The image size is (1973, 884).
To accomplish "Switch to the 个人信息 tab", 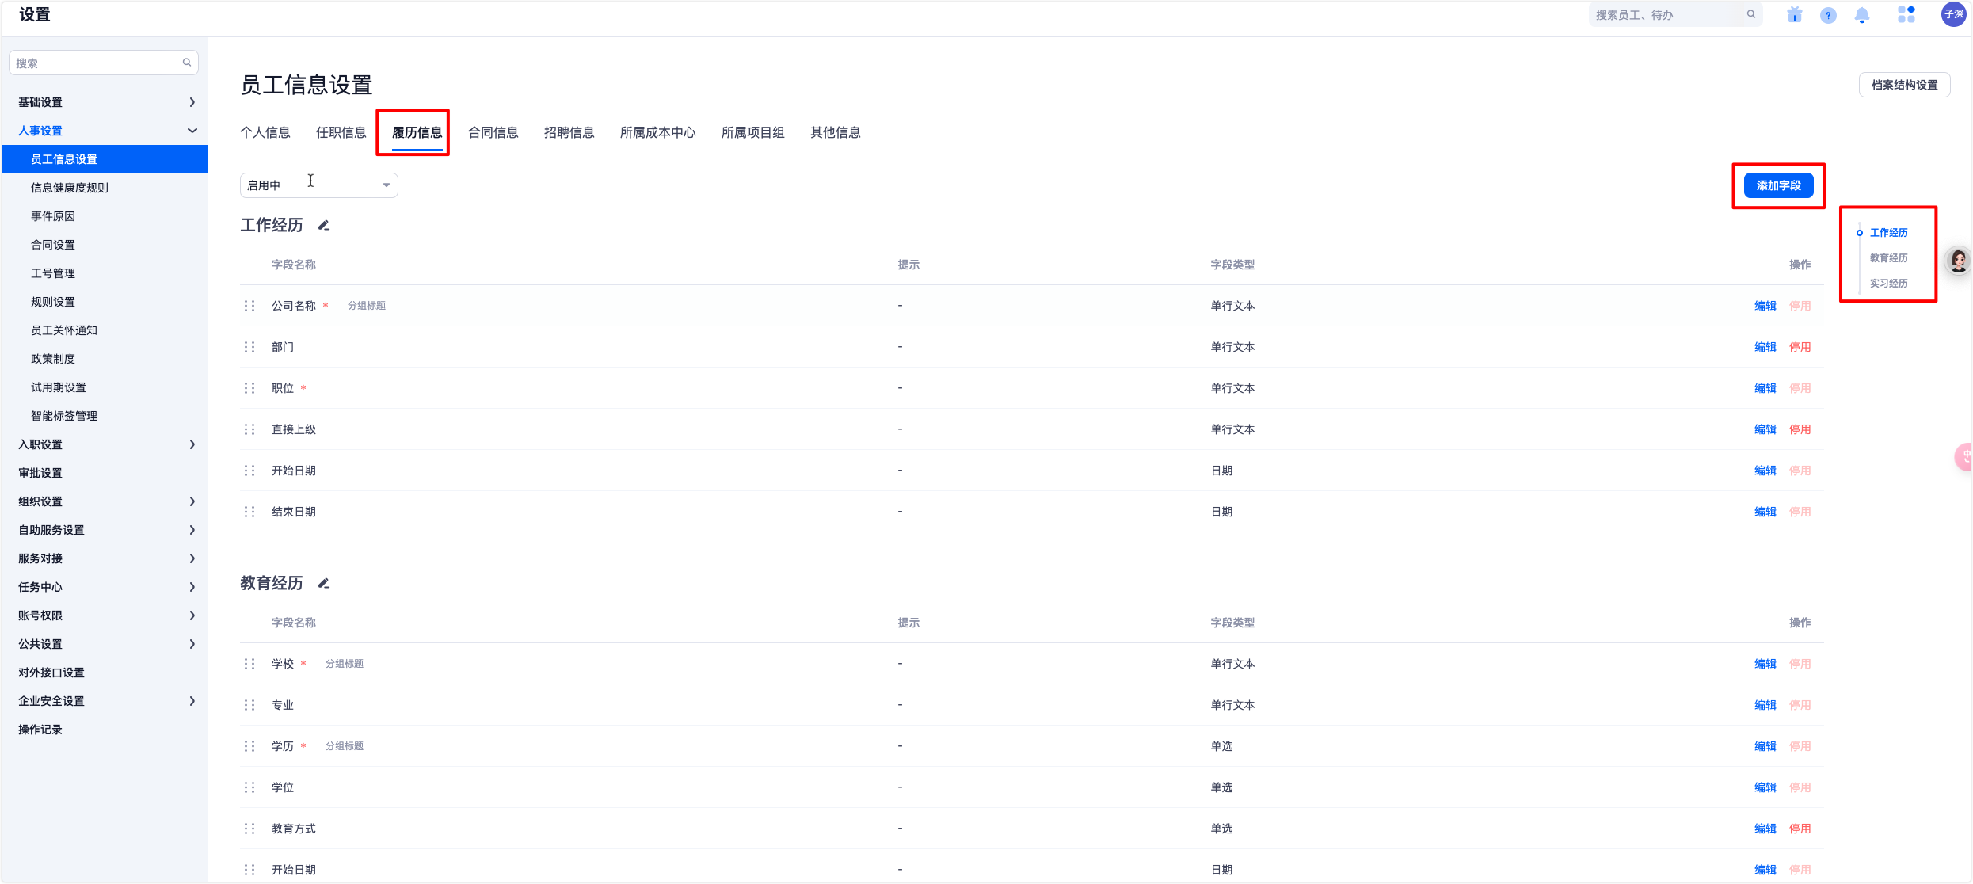I will (265, 132).
